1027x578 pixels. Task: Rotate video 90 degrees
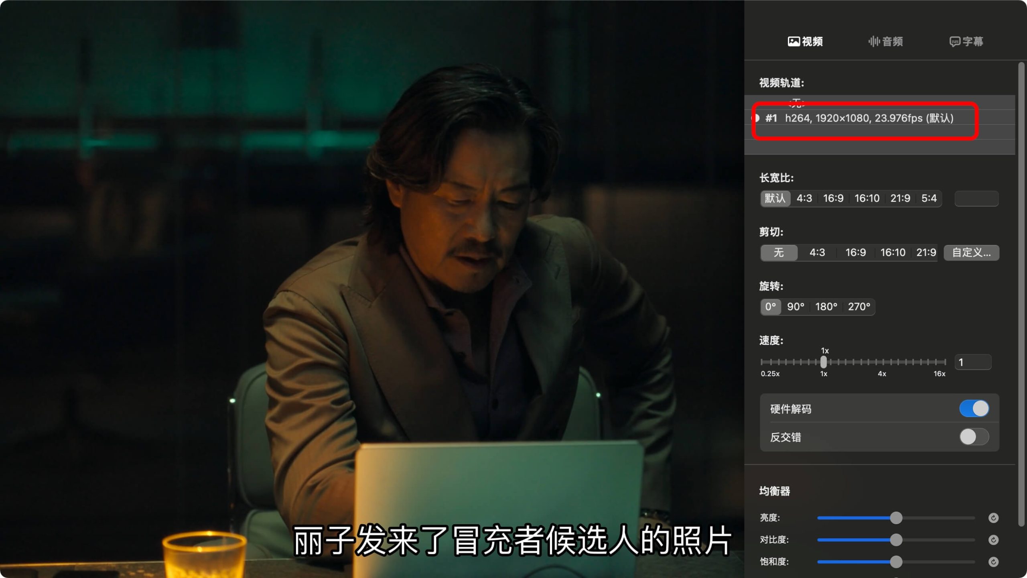point(796,306)
